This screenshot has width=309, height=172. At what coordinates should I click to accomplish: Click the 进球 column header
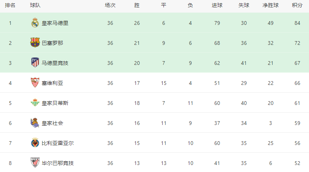[217, 5]
